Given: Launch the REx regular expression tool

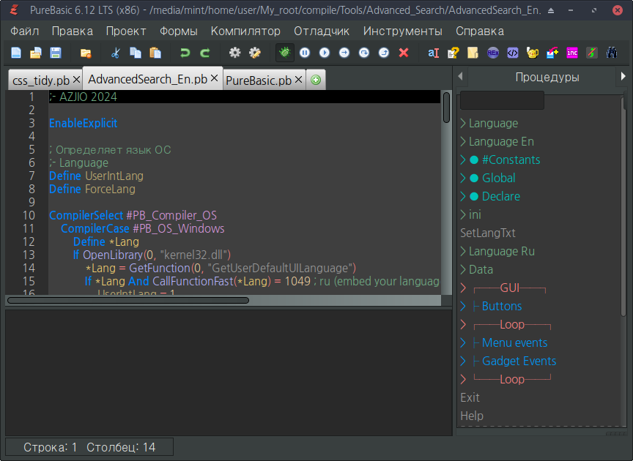Looking at the screenshot, I should [493, 53].
